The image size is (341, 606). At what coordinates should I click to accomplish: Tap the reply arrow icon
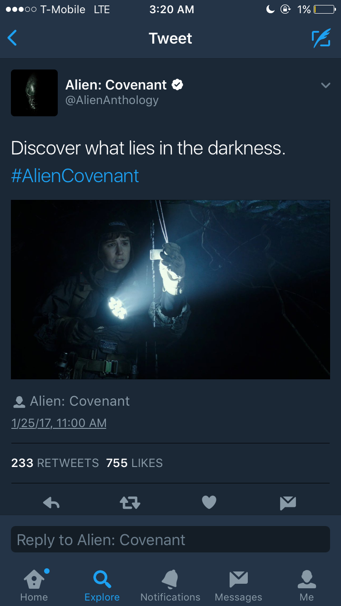coord(51,502)
